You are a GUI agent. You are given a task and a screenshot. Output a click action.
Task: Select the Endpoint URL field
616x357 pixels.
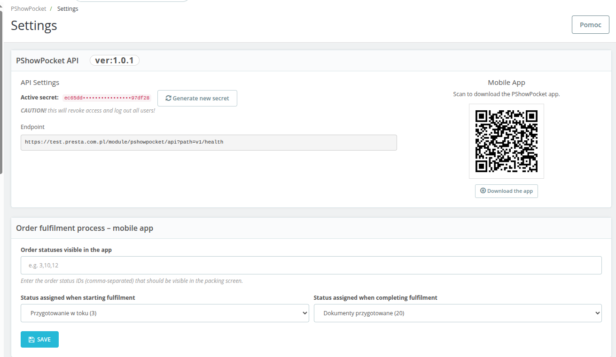(x=209, y=143)
